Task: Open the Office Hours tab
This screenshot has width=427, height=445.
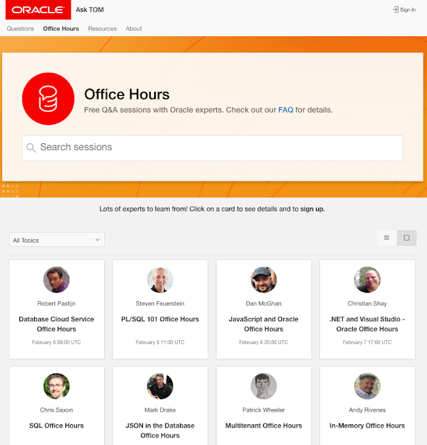Action: click(61, 29)
